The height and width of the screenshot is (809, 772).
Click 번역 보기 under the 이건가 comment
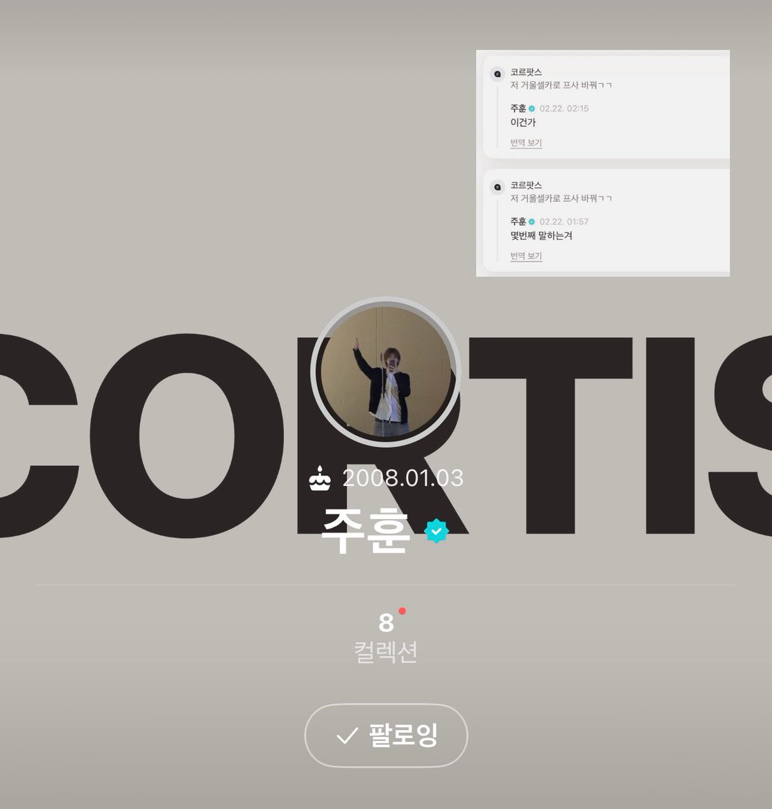tap(526, 143)
